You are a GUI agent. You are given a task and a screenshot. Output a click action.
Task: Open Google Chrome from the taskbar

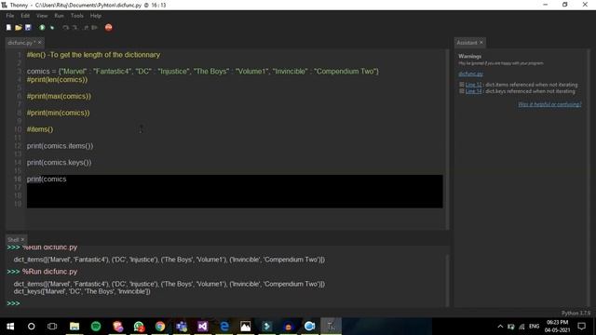pos(160,327)
